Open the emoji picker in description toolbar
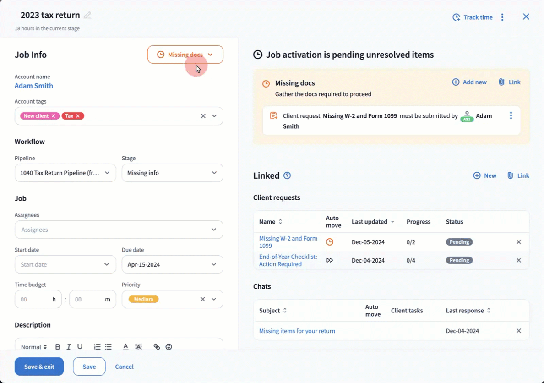The image size is (544, 383). coord(169,347)
